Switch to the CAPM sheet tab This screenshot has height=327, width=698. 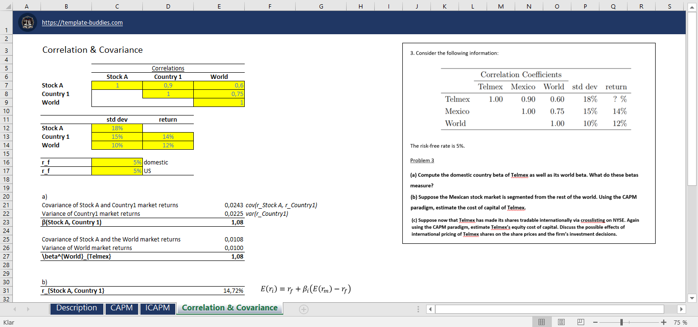point(121,308)
